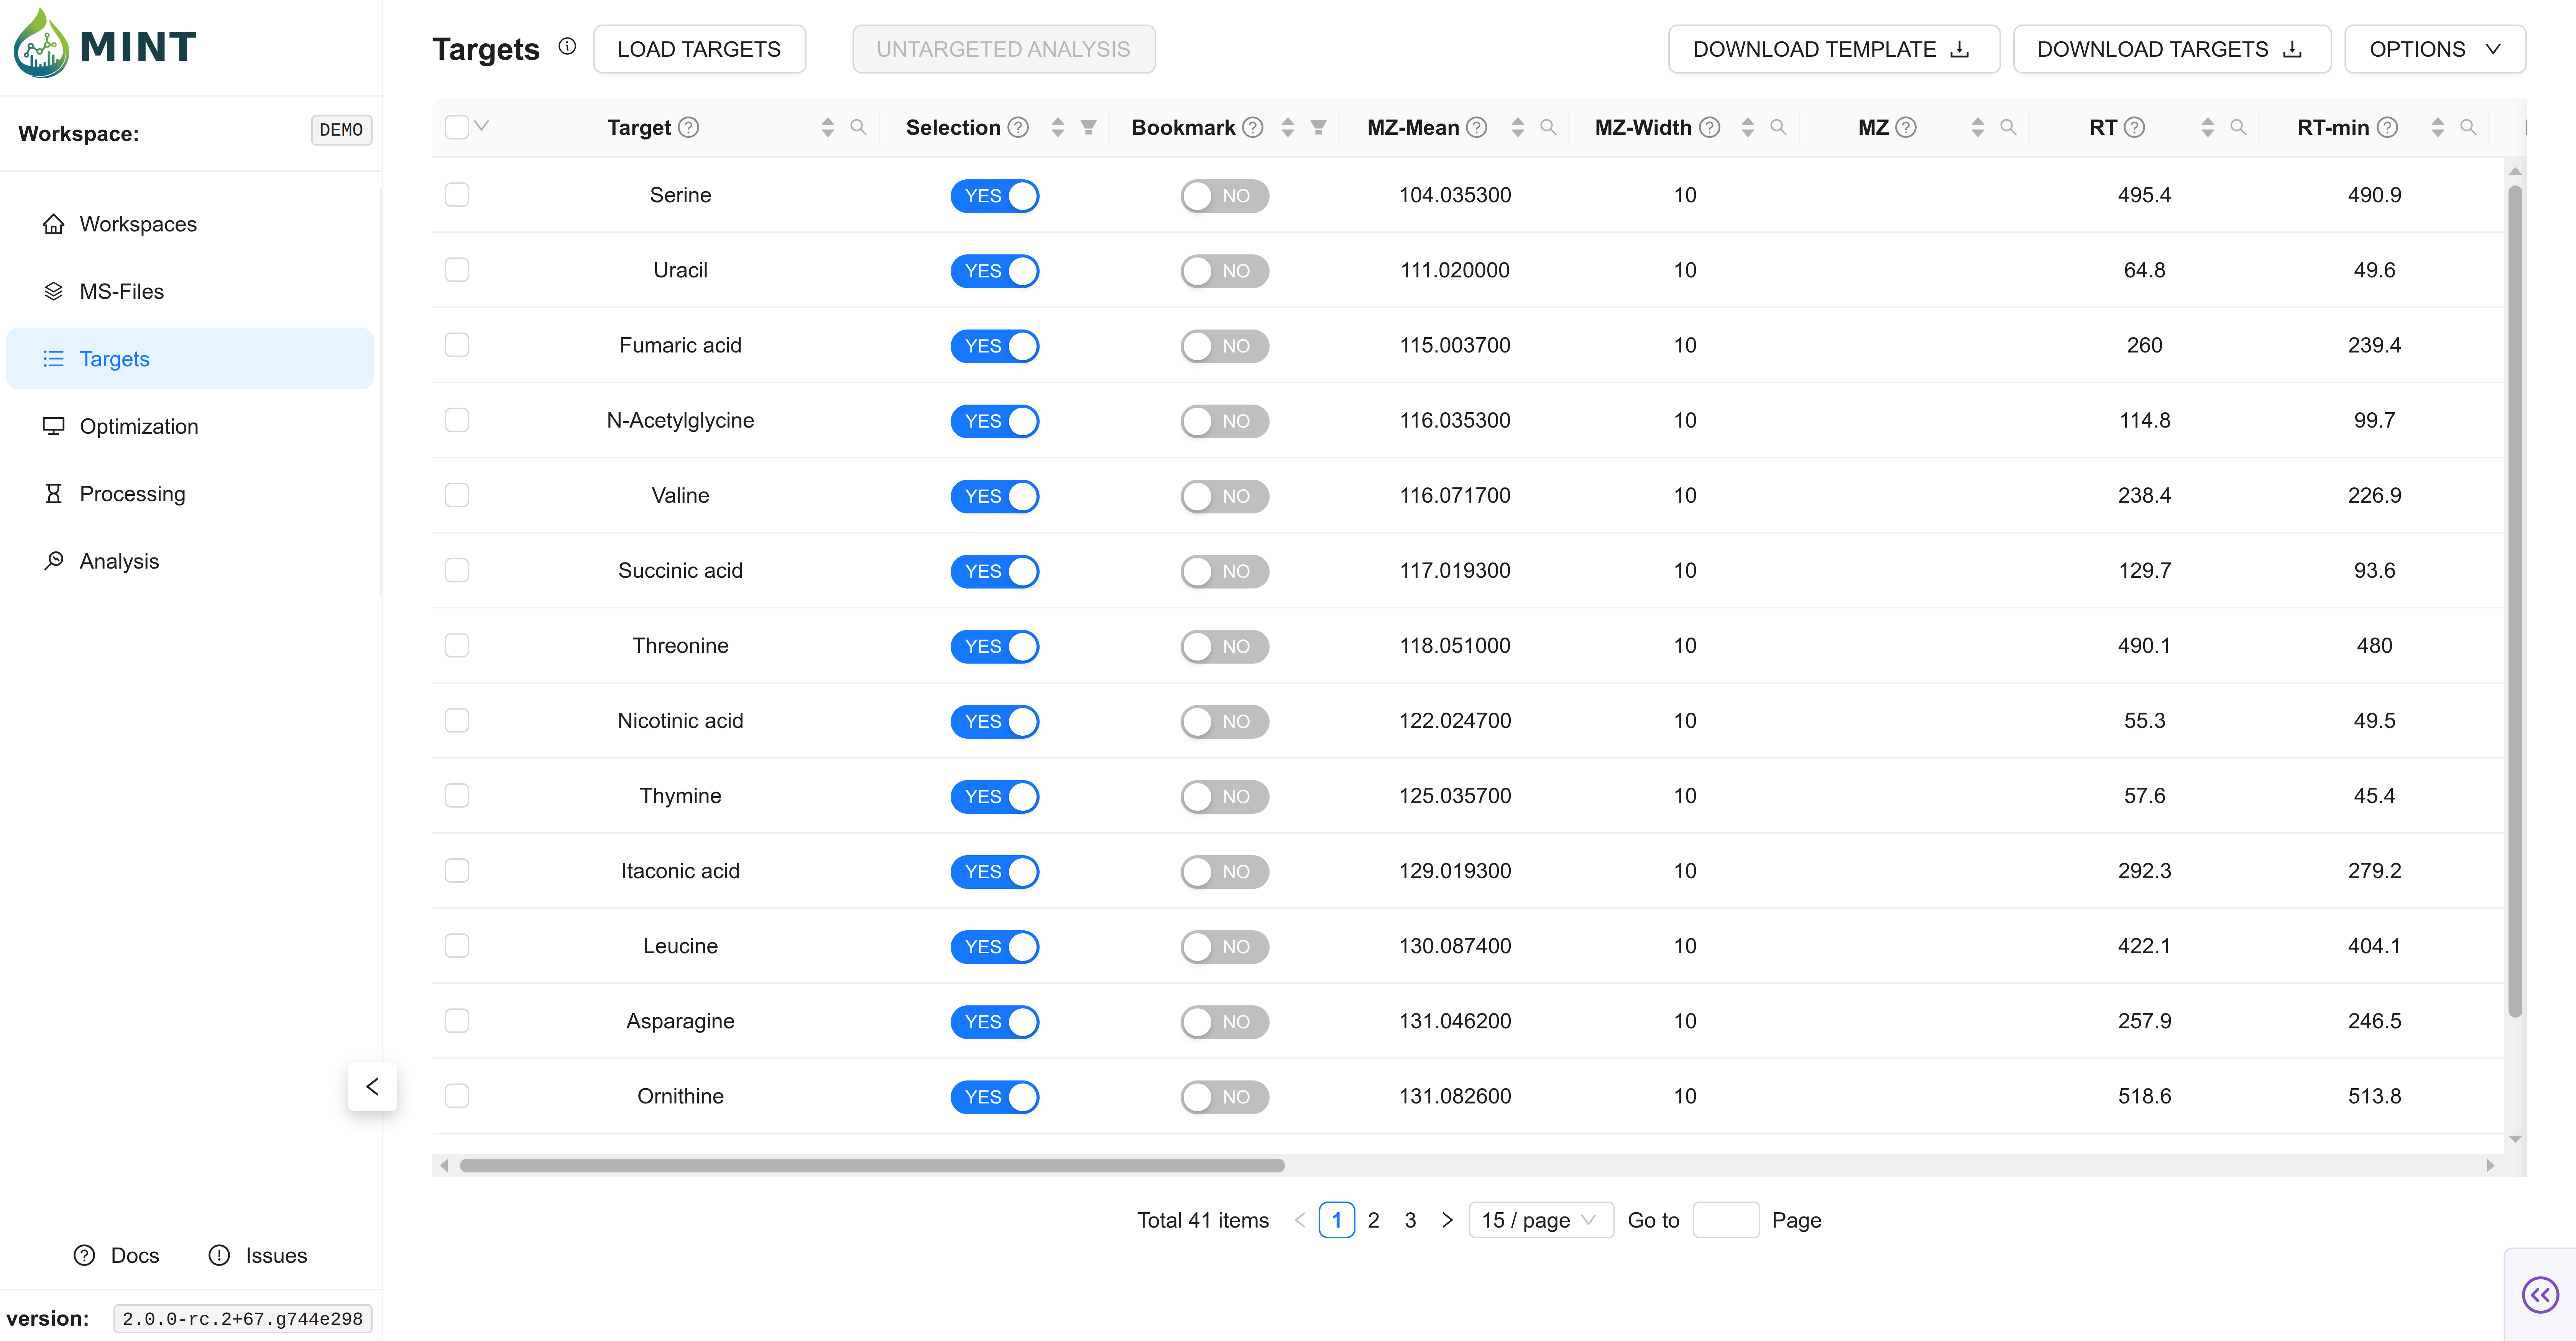Click the help icon next to MZ-Mean header
The height and width of the screenshot is (1341, 2576).
tap(1477, 127)
